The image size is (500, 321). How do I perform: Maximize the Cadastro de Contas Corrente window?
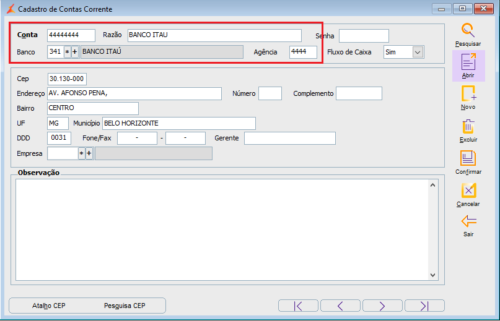pos(462,9)
